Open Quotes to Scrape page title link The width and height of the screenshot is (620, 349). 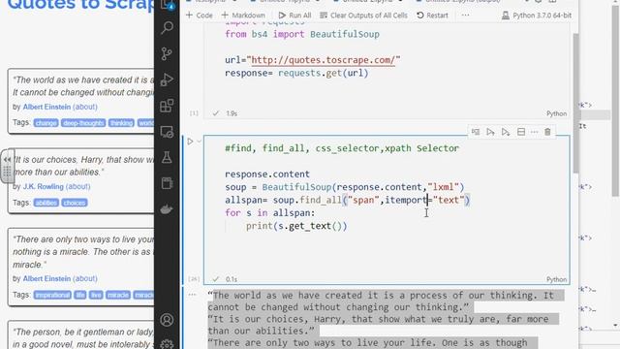point(81,5)
